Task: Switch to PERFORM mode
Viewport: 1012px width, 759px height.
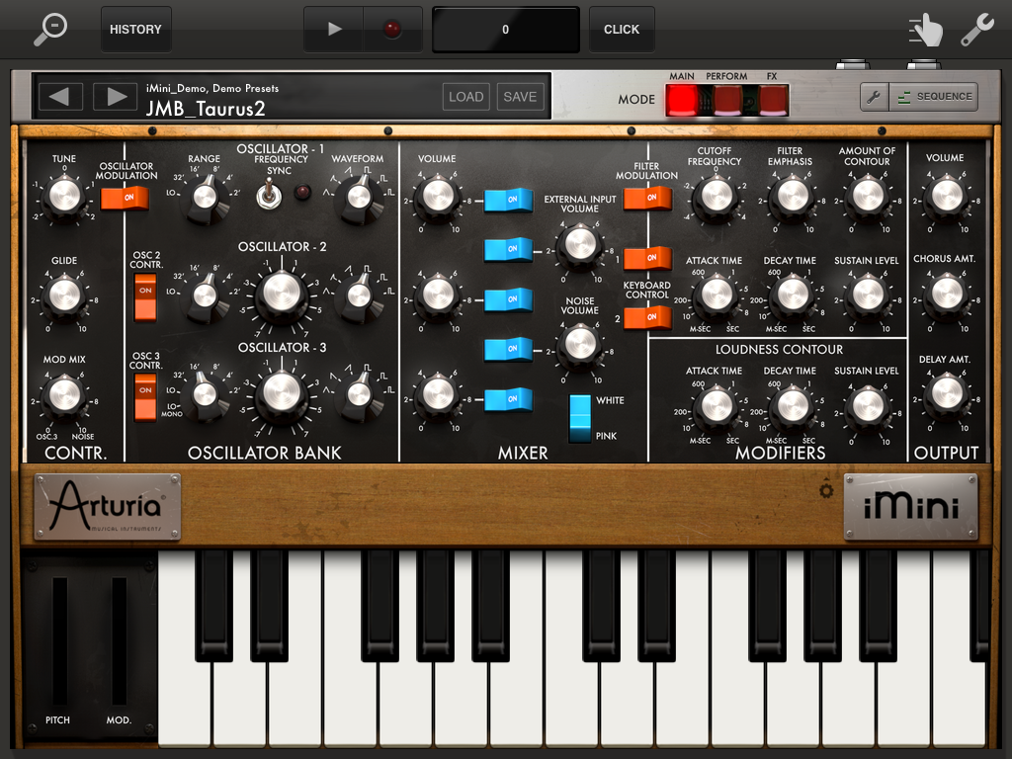Action: click(727, 100)
